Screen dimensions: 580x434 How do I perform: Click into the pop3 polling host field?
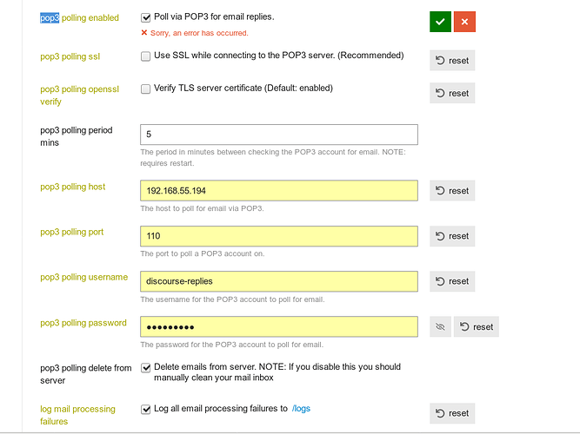[279, 191]
